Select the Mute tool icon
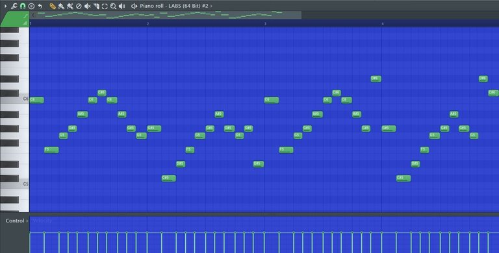Screen dimensions: 499x253 click(88, 6)
